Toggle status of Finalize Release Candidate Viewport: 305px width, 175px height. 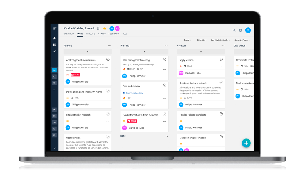pyautogui.click(x=221, y=114)
